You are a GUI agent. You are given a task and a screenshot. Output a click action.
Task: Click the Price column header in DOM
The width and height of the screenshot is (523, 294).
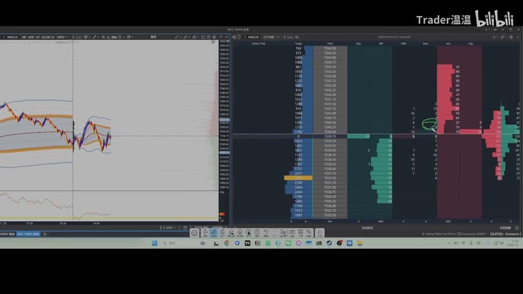coord(330,43)
